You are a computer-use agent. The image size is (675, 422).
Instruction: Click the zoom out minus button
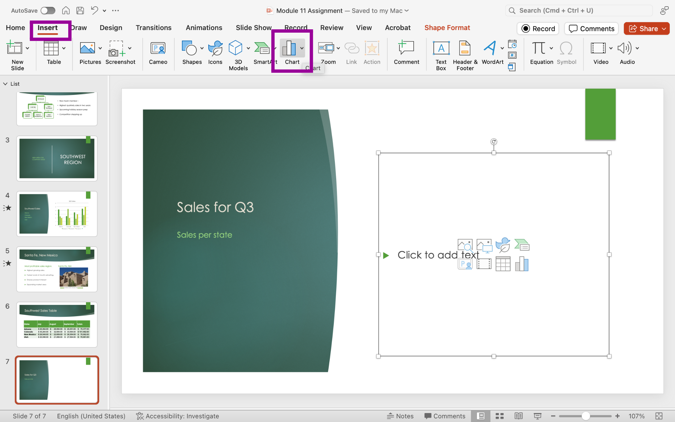[x=553, y=416]
